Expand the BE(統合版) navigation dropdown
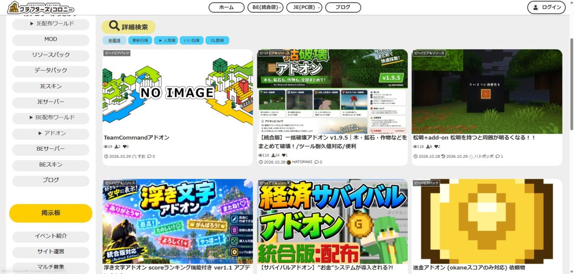 point(265,7)
